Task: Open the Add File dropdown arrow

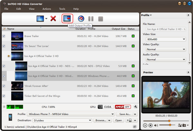Action: [x=46, y=19]
